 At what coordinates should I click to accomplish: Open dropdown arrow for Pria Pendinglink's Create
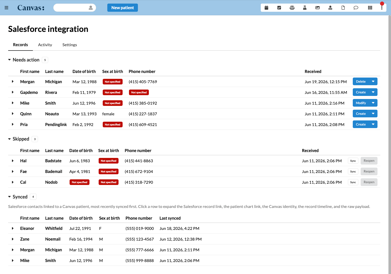(373, 124)
